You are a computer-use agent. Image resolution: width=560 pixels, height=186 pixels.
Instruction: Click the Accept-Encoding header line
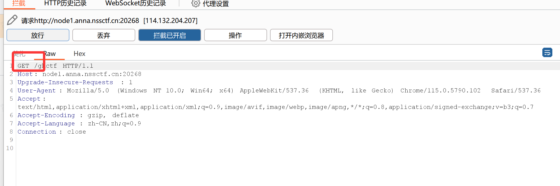[x=78, y=115]
